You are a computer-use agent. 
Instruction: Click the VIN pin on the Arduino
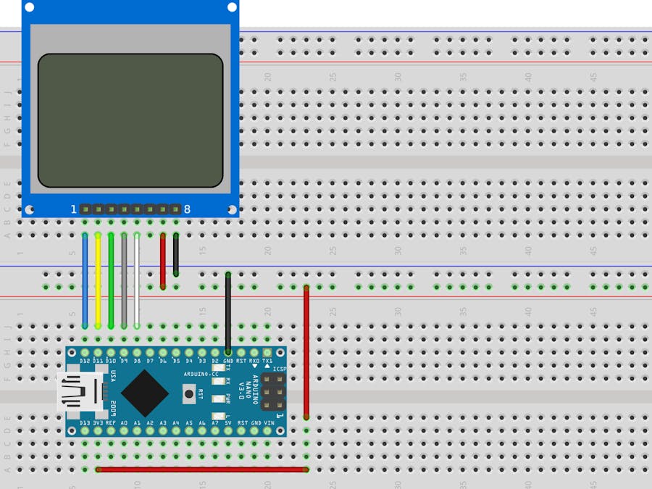pyautogui.click(x=267, y=431)
